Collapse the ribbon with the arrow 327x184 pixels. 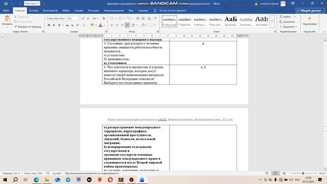coord(324,32)
